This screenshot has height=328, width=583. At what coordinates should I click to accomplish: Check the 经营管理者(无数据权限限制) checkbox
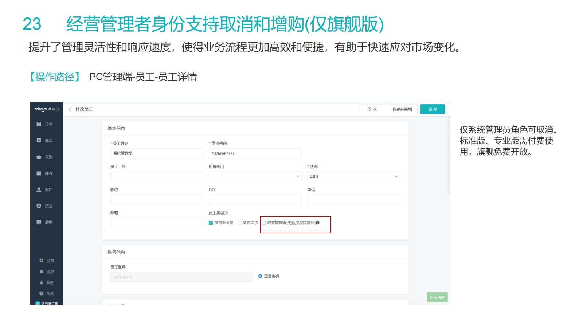pos(264,223)
